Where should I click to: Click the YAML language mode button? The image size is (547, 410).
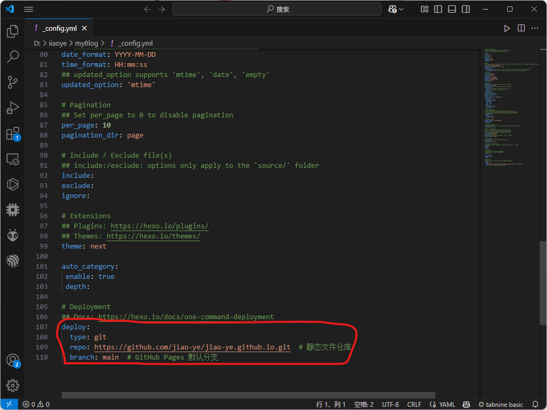(x=447, y=405)
